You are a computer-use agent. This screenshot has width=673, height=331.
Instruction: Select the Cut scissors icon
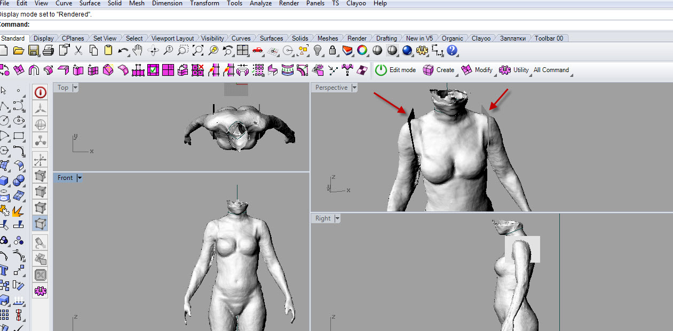[78, 51]
